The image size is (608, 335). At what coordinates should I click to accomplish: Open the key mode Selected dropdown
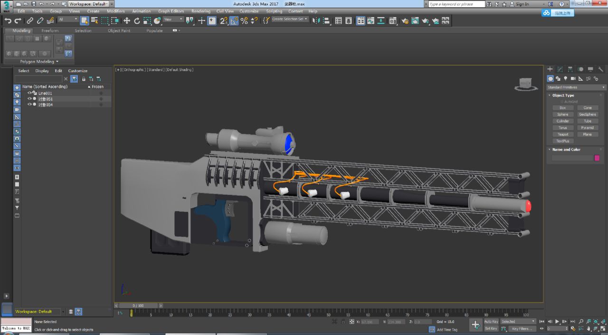point(518,321)
